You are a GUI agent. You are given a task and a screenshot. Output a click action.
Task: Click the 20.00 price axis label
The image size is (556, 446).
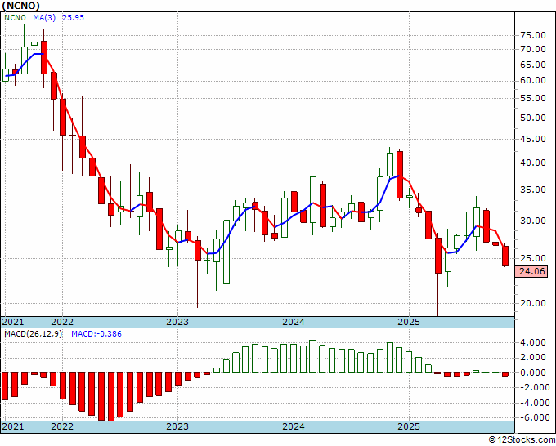point(533,303)
